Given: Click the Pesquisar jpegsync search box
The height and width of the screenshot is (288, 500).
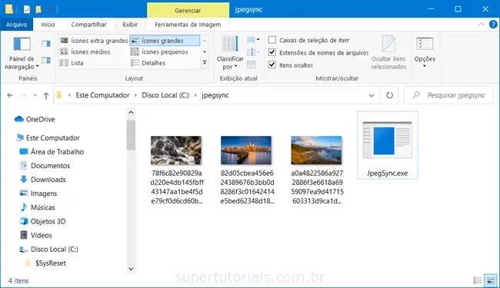Looking at the screenshot, I should click(x=448, y=95).
